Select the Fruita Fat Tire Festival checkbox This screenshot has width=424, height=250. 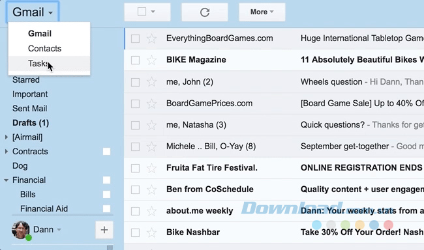point(135,168)
